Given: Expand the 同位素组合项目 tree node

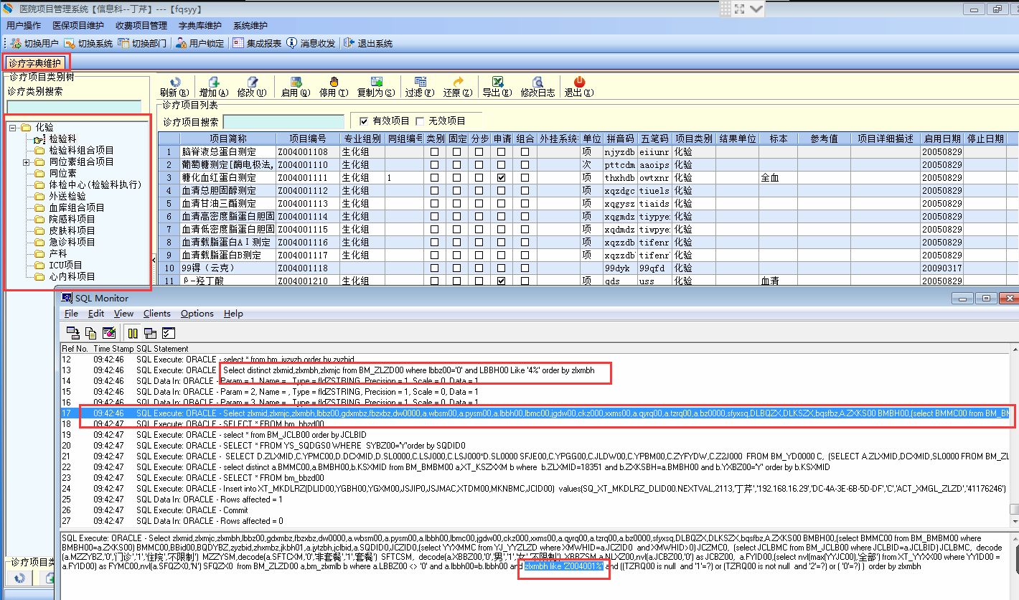Looking at the screenshot, I should (x=27, y=162).
